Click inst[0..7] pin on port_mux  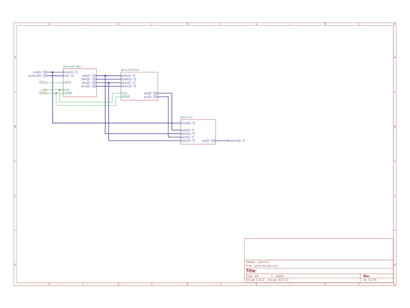[188, 123]
